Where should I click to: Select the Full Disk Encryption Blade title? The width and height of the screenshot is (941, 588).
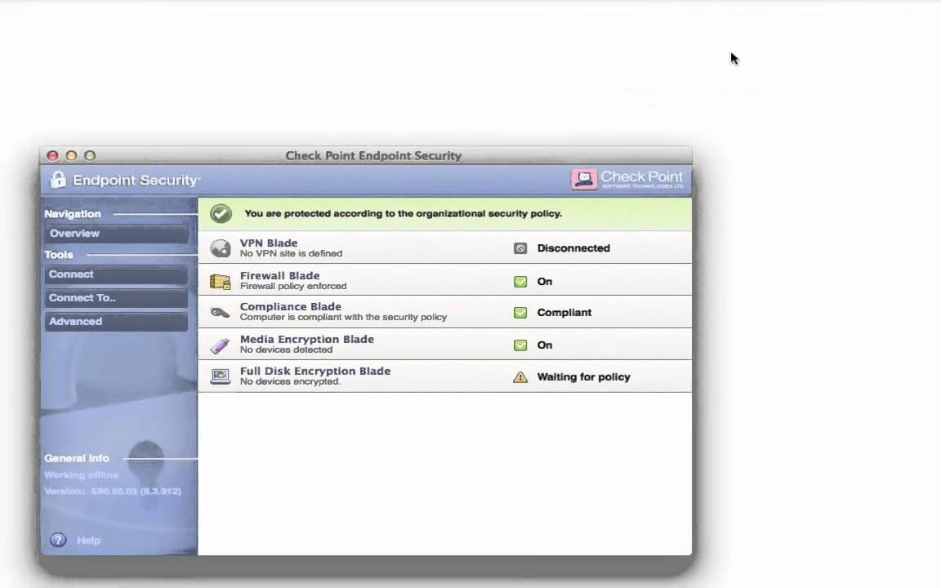315,371
